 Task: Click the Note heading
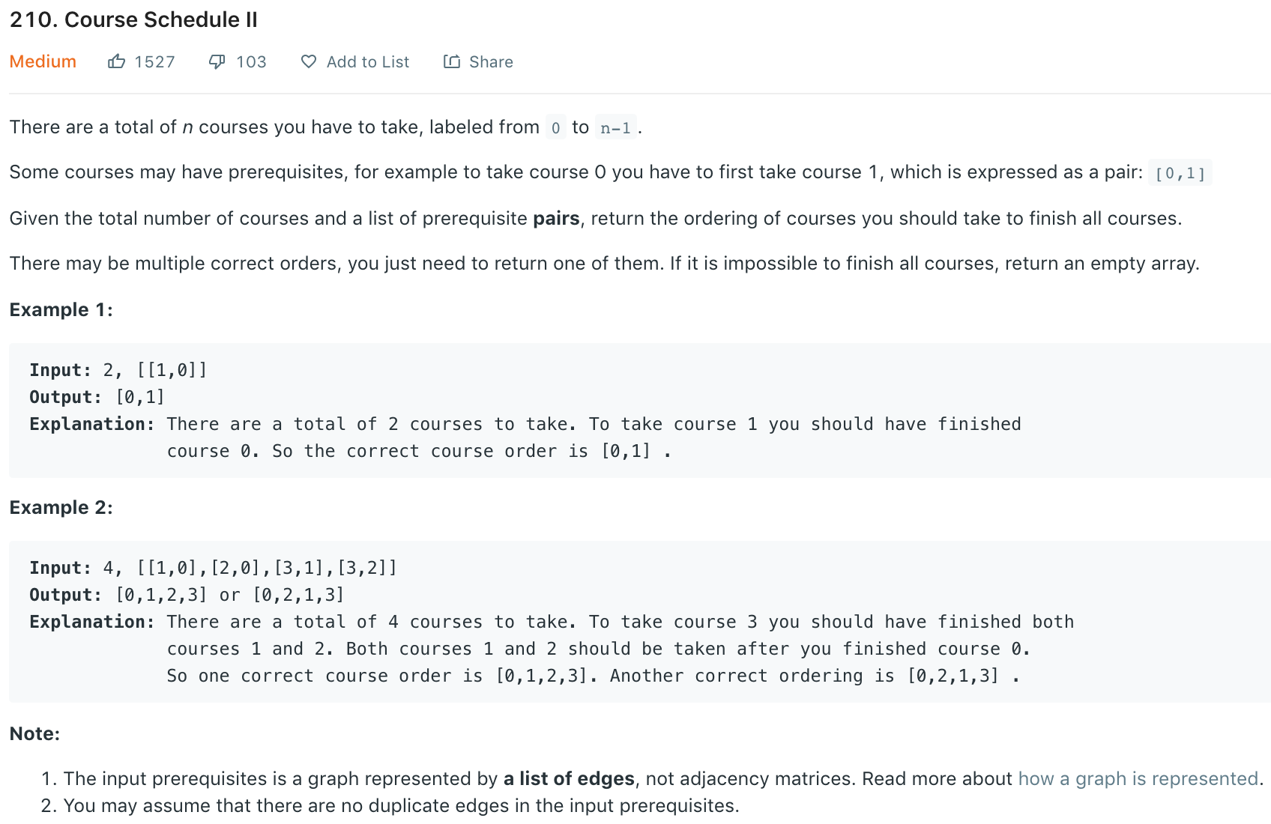[x=35, y=734]
